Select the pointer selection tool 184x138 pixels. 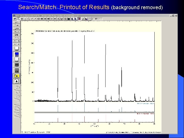(18, 19)
